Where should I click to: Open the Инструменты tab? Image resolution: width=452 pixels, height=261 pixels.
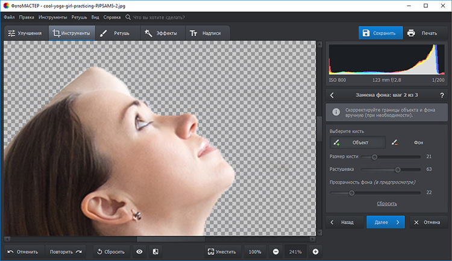[72, 34]
